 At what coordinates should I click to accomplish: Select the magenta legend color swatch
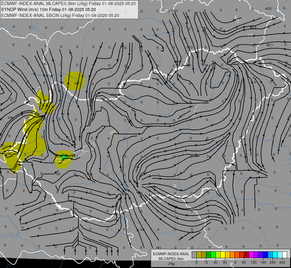pyautogui.click(x=251, y=255)
